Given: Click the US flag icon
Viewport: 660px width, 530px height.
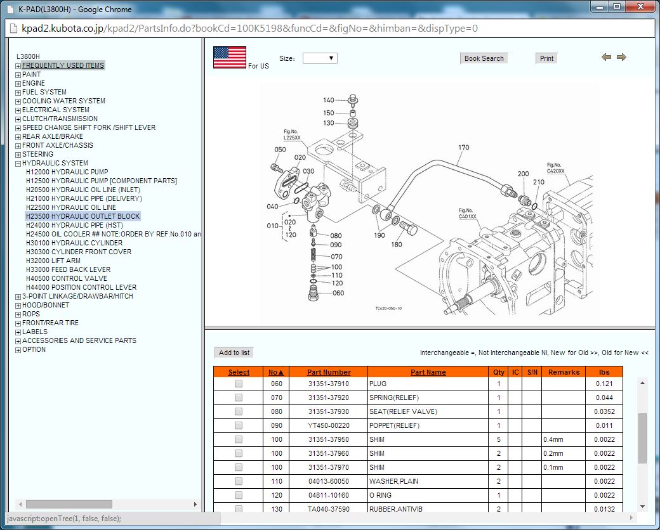Looking at the screenshot, I should [x=230, y=58].
